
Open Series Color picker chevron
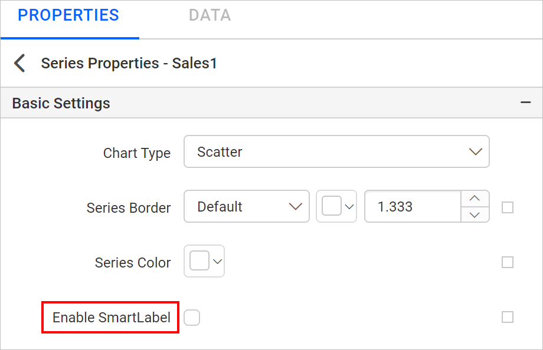(217, 262)
